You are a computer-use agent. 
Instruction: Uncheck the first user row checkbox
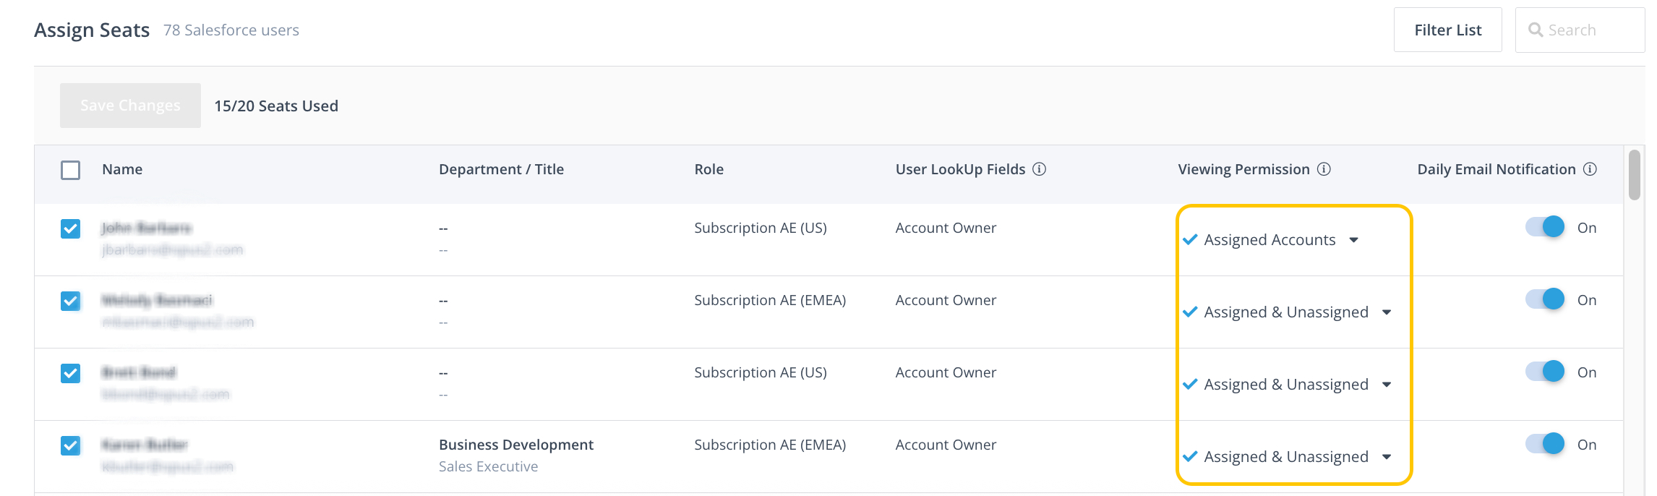tap(70, 228)
